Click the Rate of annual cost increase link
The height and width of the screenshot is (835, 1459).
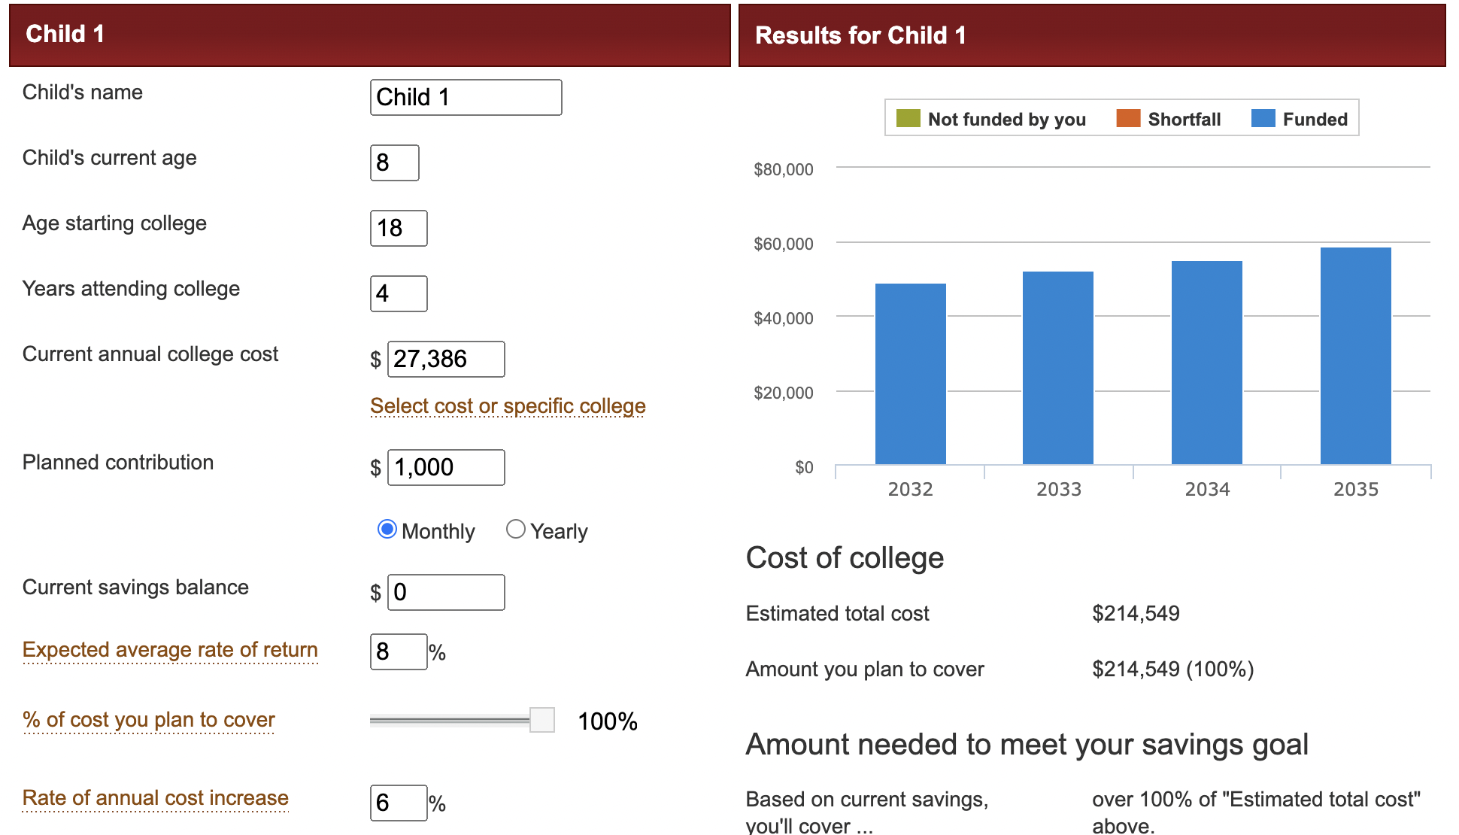(x=156, y=798)
